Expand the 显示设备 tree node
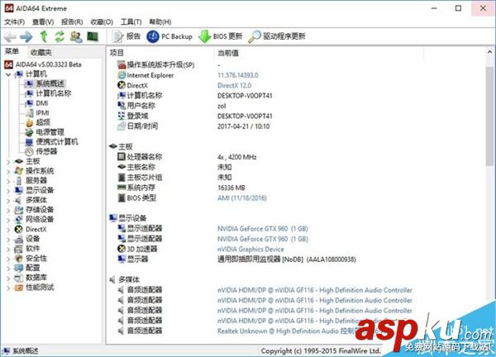 (x=8, y=191)
